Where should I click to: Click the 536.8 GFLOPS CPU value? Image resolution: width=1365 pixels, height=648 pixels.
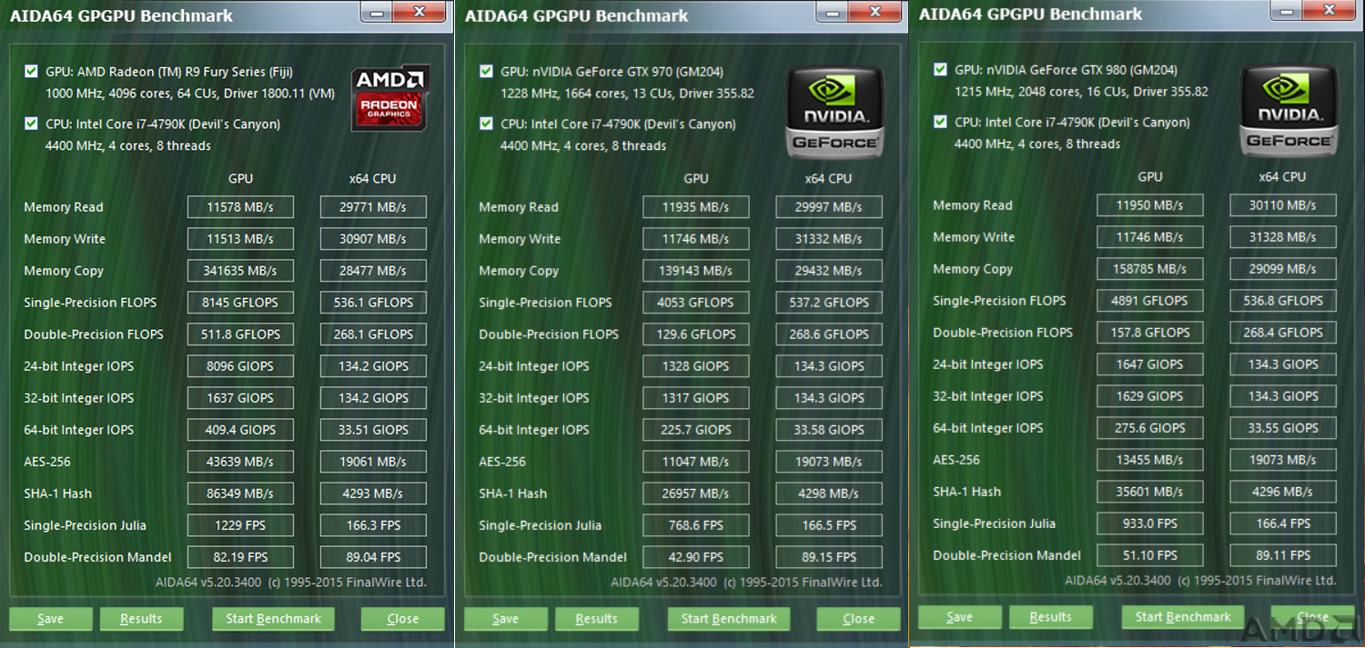(1283, 301)
